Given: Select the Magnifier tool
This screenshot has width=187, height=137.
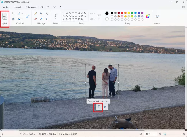Looking at the screenshot, I should click(x=47, y=19).
